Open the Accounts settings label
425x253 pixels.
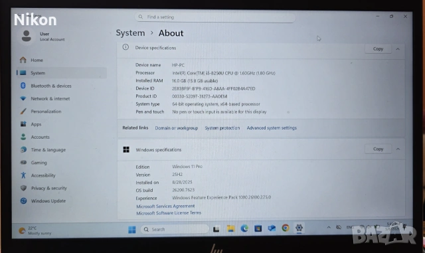(x=40, y=137)
